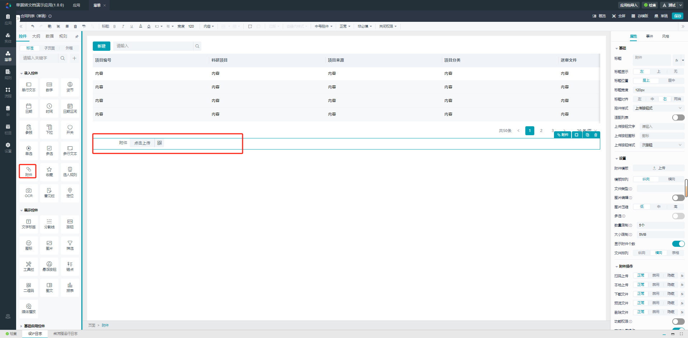Click the 流程 icon in left sidebar
The image size is (688, 338).
click(x=8, y=92)
